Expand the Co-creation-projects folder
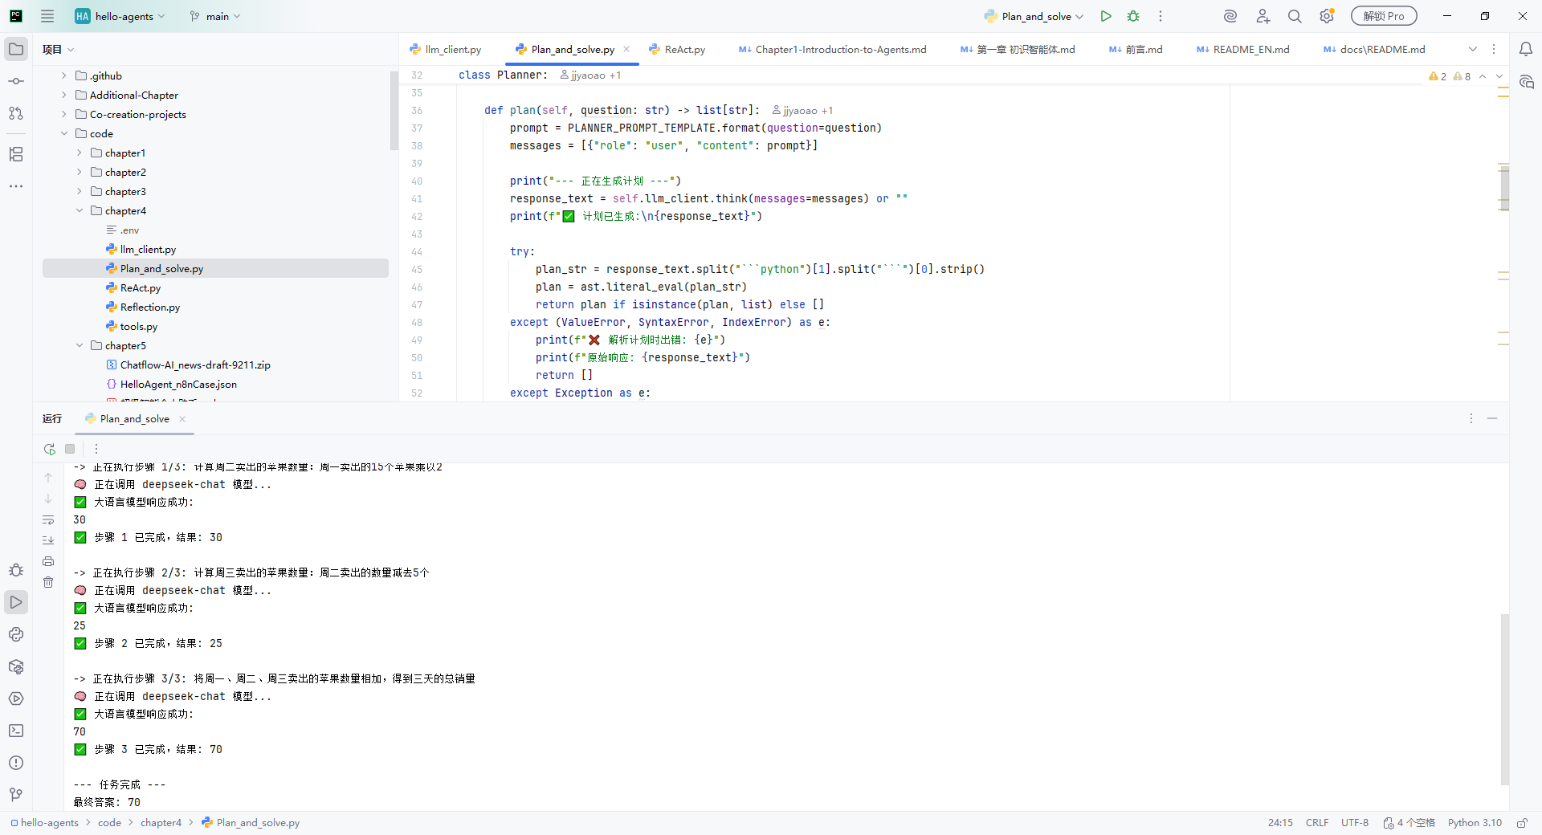 [x=64, y=114]
